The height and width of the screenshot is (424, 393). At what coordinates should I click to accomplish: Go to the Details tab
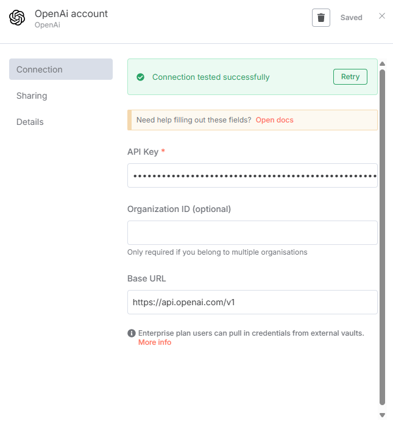(30, 122)
